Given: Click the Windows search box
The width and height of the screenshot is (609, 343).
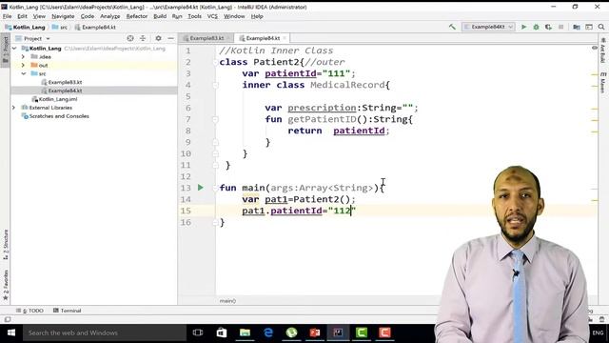Looking at the screenshot, I should 105,333.
